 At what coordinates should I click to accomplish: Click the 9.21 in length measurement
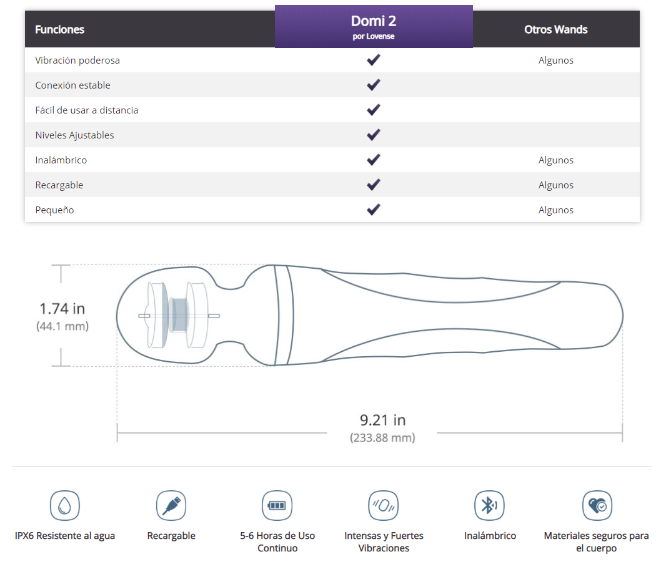pyautogui.click(x=382, y=420)
